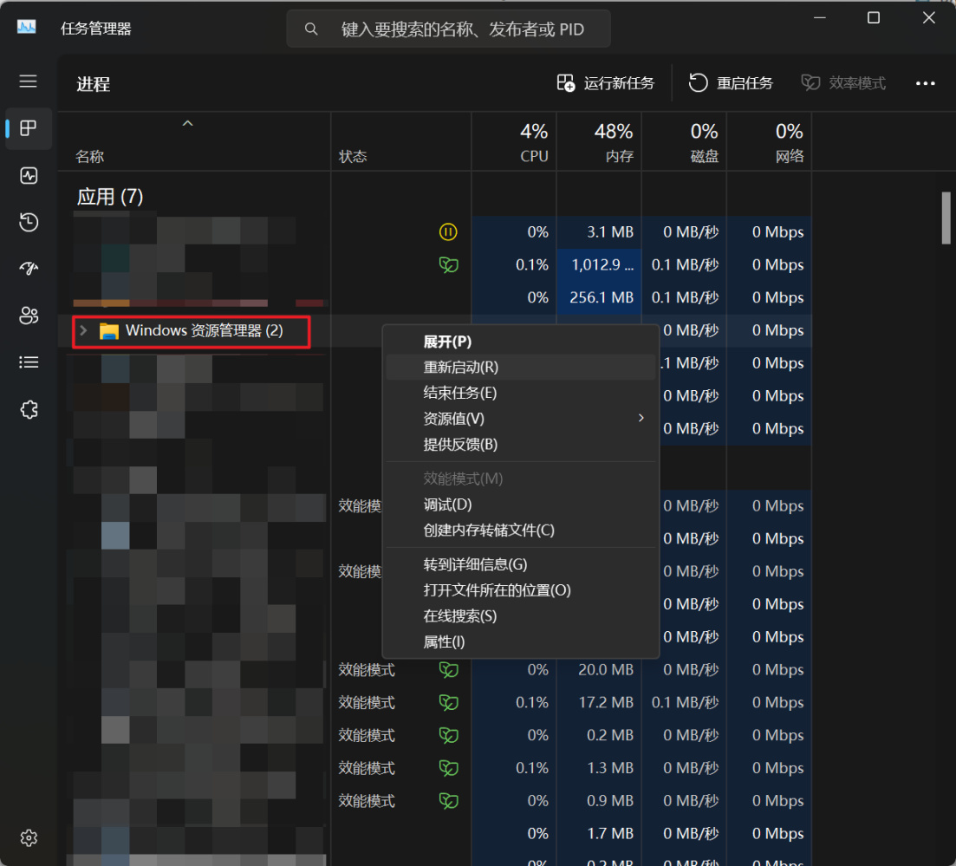Image resolution: width=956 pixels, height=866 pixels.
Task: Click the 运行新任务 icon
Action: [x=566, y=83]
